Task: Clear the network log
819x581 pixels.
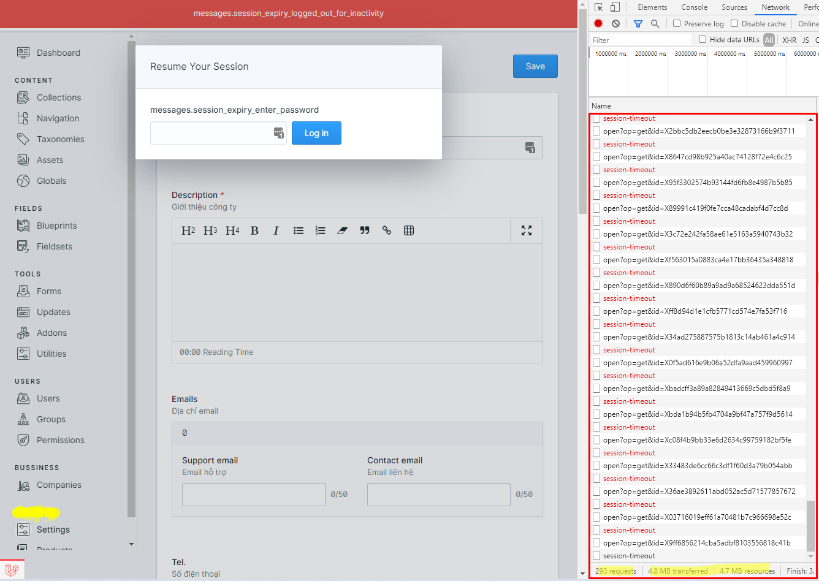Action: [x=615, y=23]
